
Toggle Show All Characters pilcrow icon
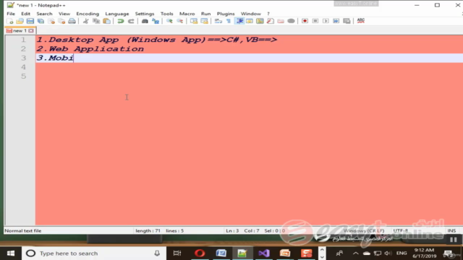[229, 21]
